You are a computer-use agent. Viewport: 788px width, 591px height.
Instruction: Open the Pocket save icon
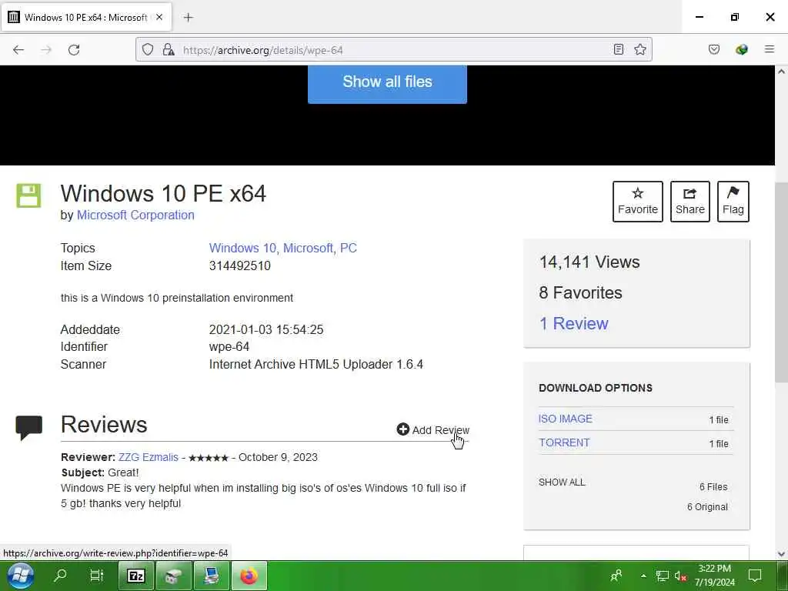tap(714, 49)
